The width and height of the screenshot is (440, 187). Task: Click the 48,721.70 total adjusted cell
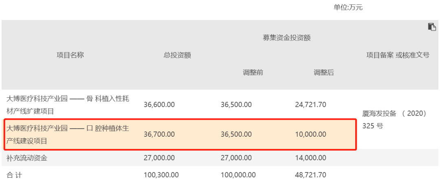point(310,175)
